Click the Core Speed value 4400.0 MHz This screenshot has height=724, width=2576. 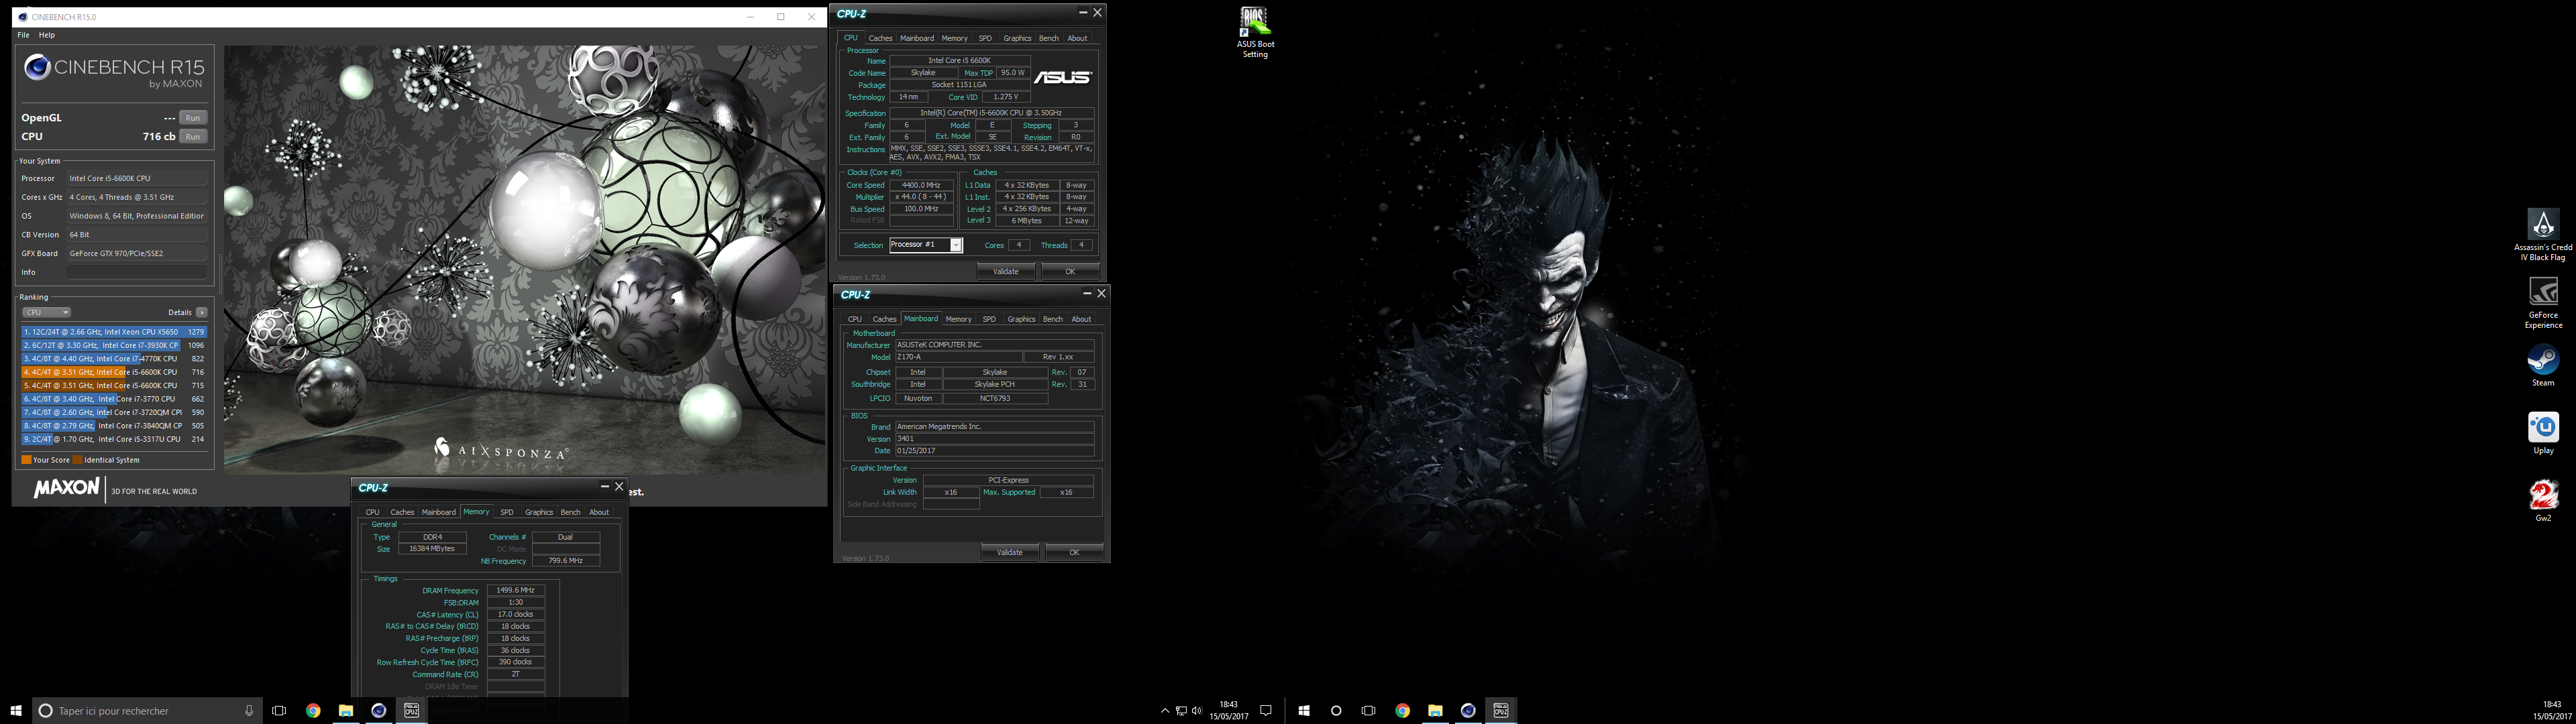(x=920, y=185)
